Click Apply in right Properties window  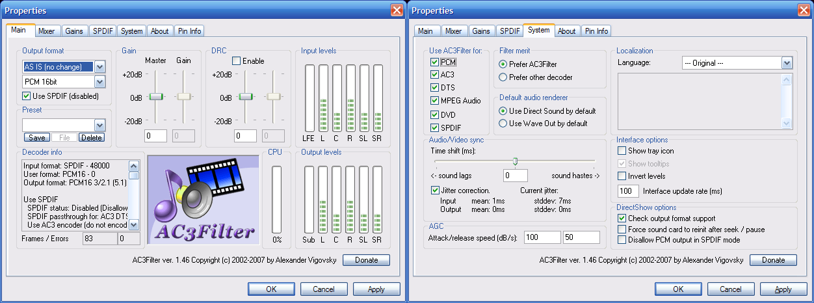(x=783, y=289)
